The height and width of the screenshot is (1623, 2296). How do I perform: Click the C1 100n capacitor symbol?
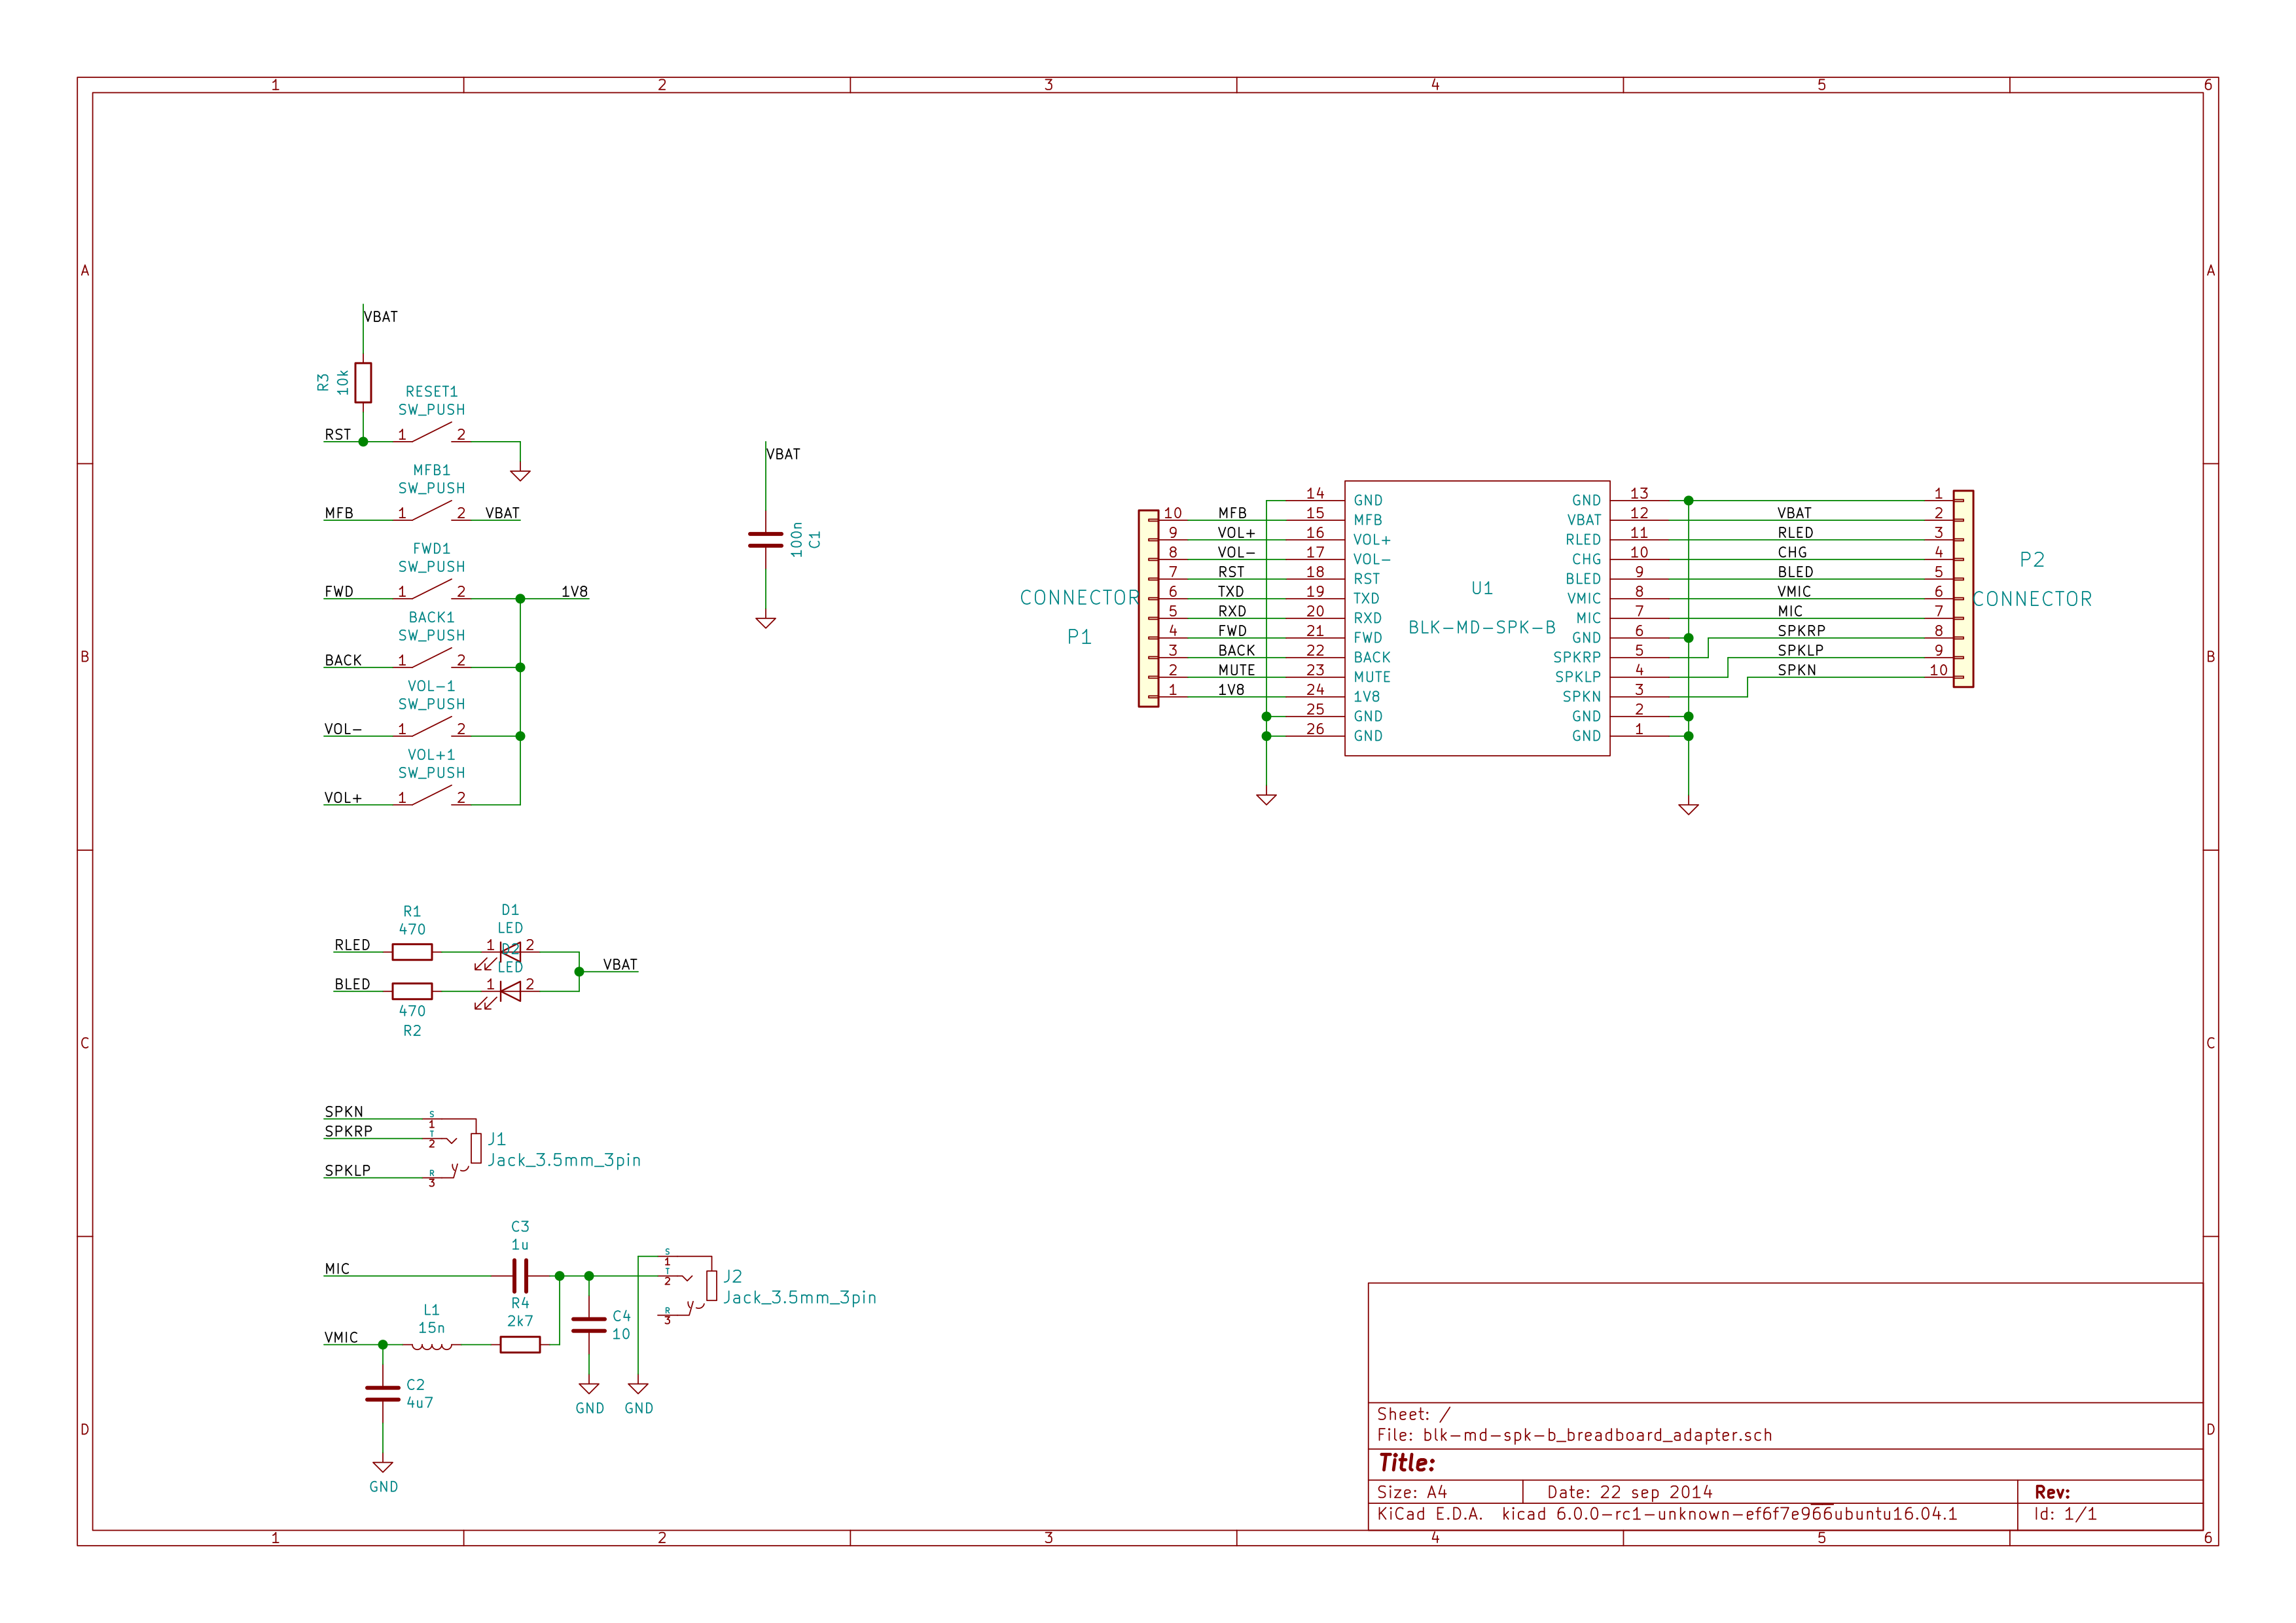765,539
